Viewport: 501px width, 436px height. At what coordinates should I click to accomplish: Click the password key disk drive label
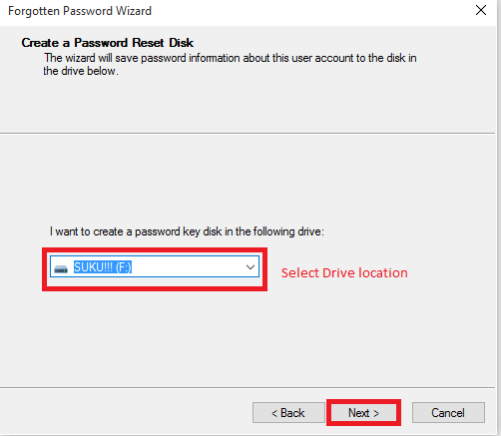click(187, 231)
